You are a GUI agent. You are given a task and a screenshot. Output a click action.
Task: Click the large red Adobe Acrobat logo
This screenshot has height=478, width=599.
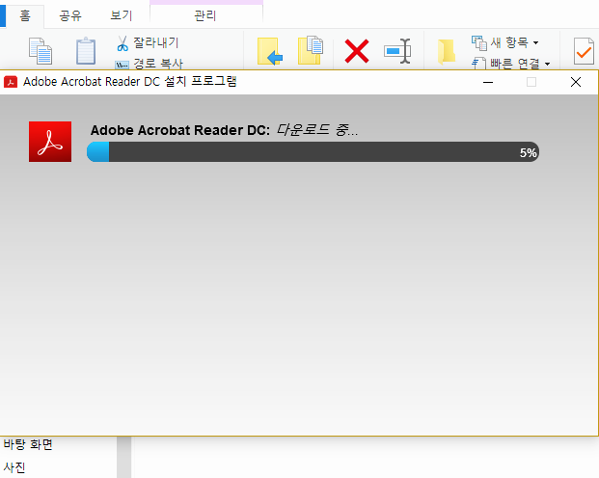[50, 142]
